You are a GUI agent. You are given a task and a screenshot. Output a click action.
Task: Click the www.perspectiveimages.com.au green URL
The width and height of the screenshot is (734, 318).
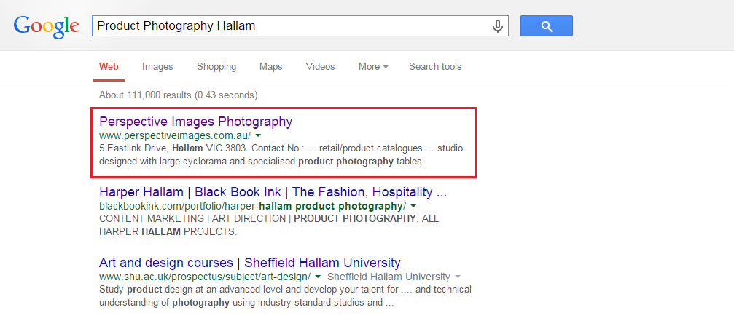[175, 135]
